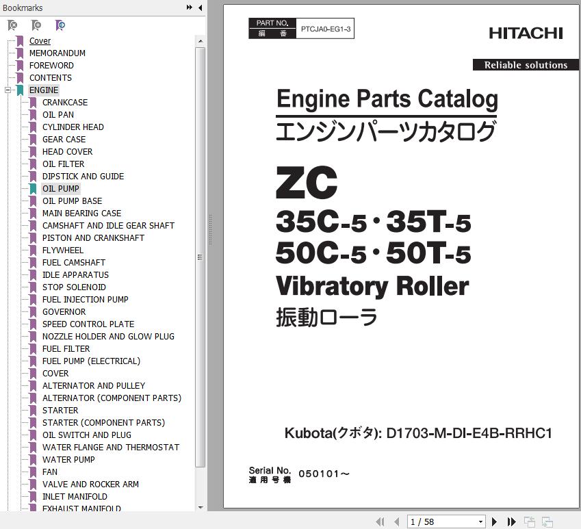Open the MAIN BEARING CASE bookmark

coord(82,213)
